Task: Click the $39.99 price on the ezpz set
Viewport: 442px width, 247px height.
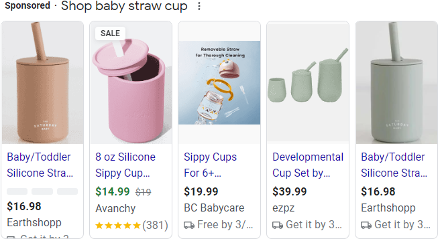Action: pos(290,191)
